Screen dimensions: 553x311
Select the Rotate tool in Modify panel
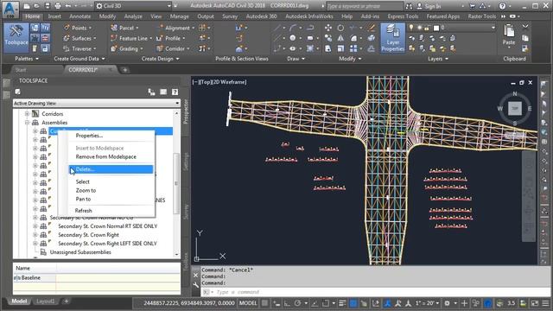click(x=340, y=28)
